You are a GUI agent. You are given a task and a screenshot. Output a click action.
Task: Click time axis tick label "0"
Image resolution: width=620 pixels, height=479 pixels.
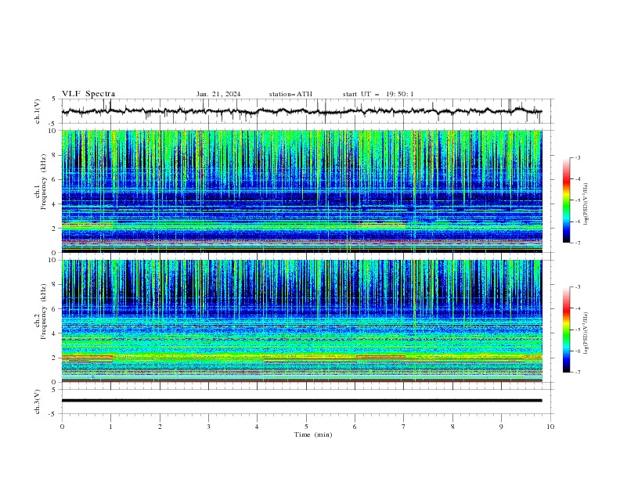coord(62,427)
